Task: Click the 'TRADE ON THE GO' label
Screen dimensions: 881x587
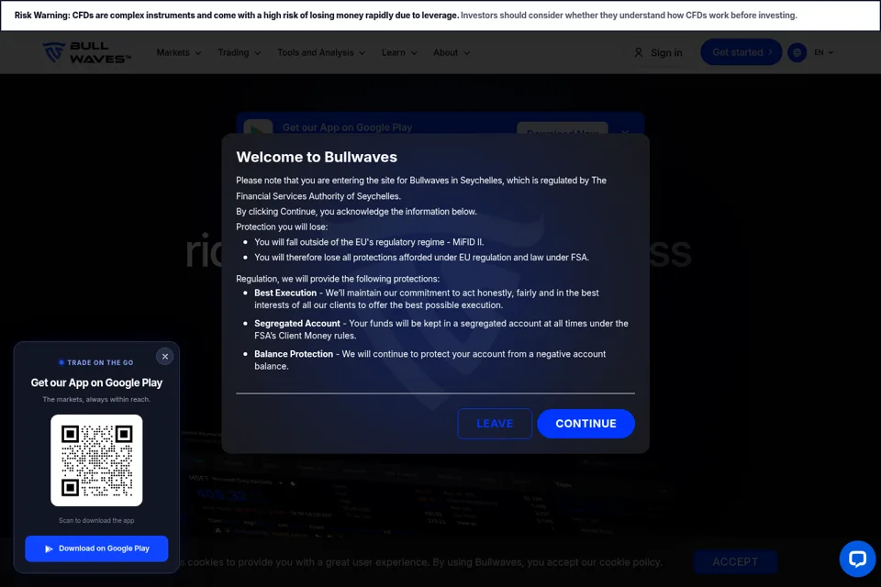Action: pyautogui.click(x=101, y=363)
